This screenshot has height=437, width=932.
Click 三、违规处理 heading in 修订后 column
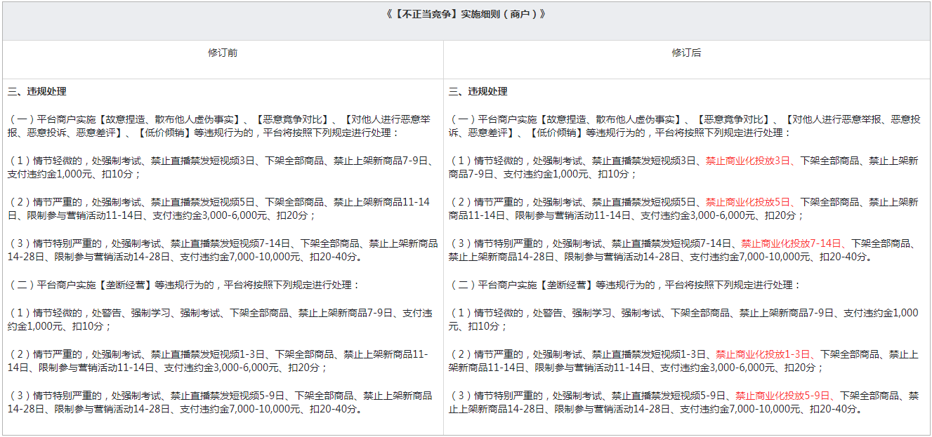[x=478, y=92]
